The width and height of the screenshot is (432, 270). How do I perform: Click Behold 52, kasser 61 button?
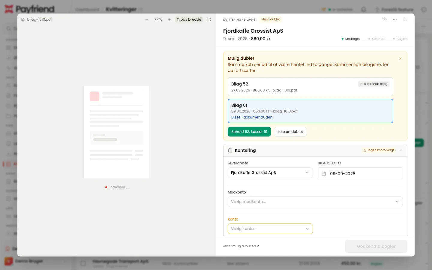[x=249, y=132]
